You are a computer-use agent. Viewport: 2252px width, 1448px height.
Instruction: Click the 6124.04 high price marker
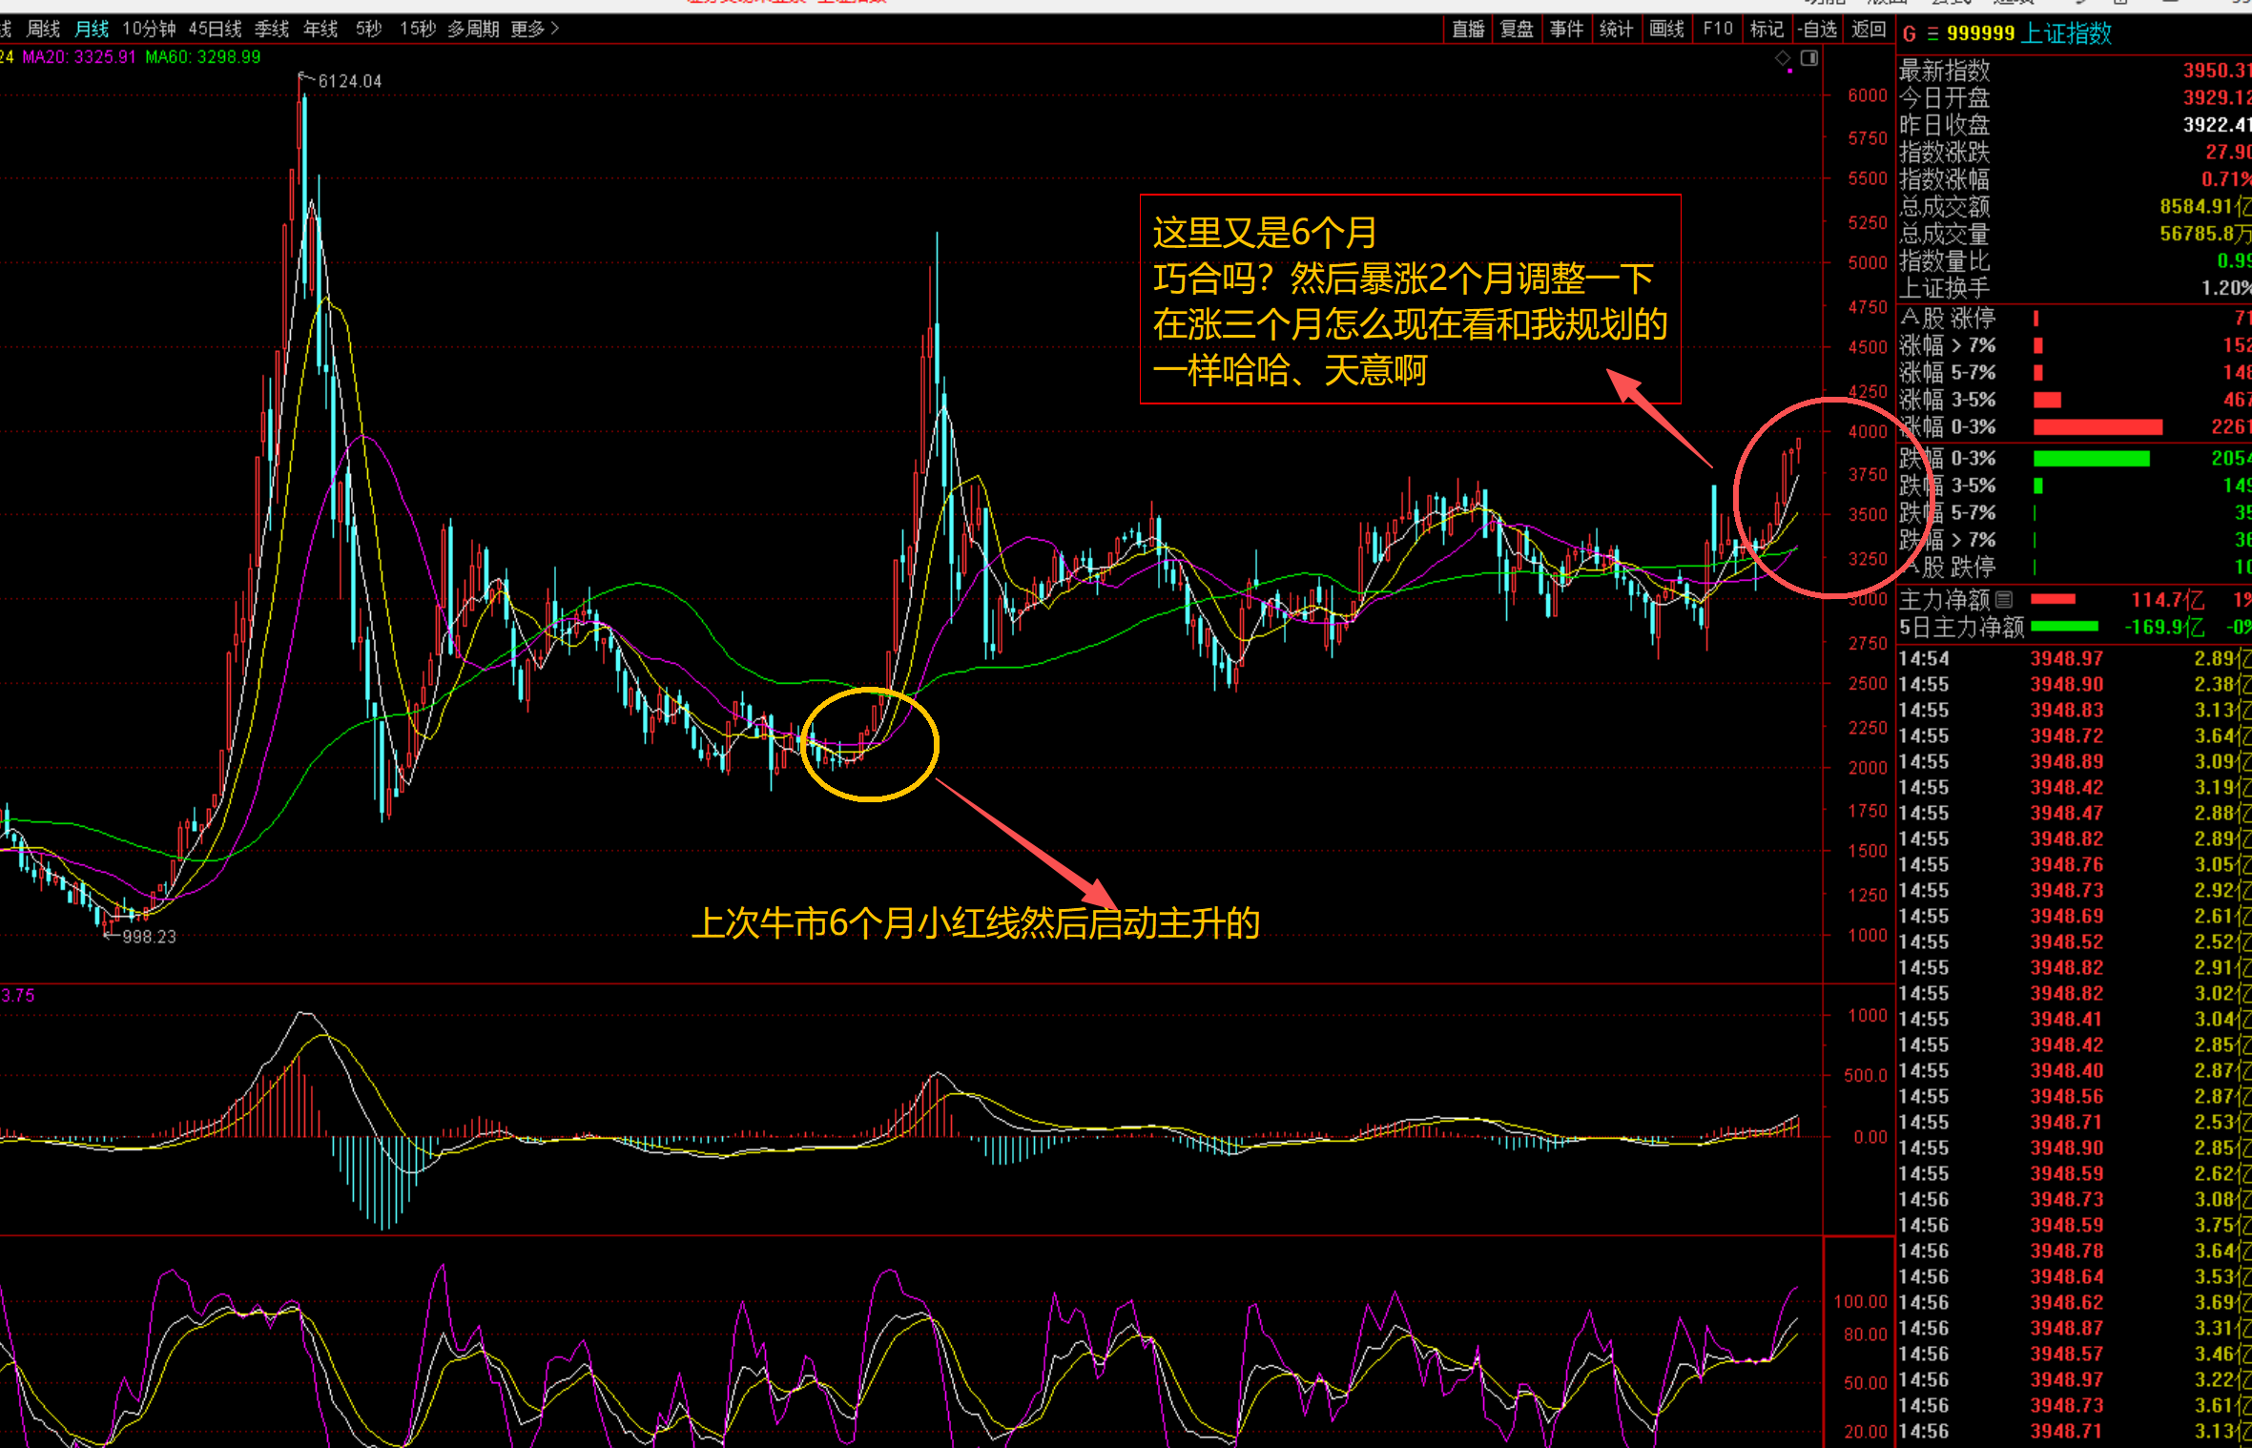click(x=349, y=81)
